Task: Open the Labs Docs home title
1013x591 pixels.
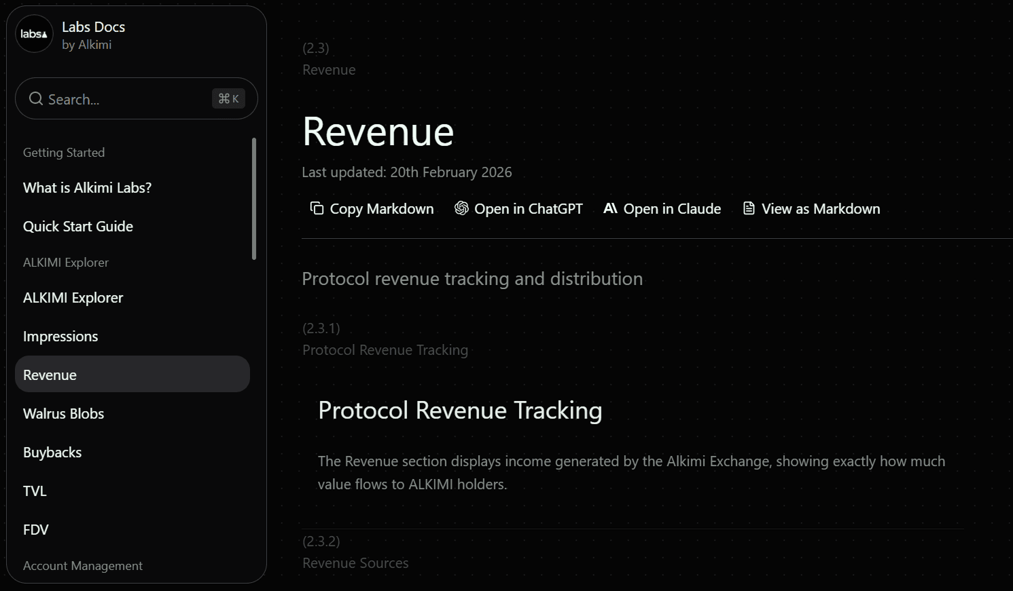Action: click(x=94, y=27)
